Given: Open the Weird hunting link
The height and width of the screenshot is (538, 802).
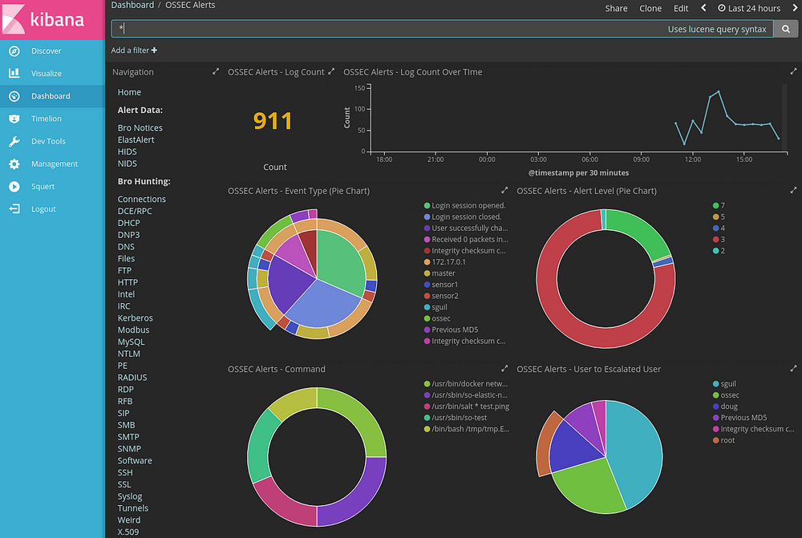Looking at the screenshot, I should 129,520.
